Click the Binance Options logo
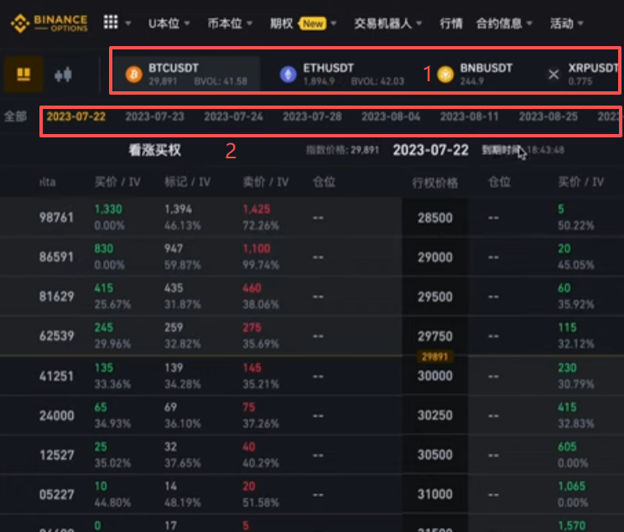The width and height of the screenshot is (624, 532). (49, 23)
